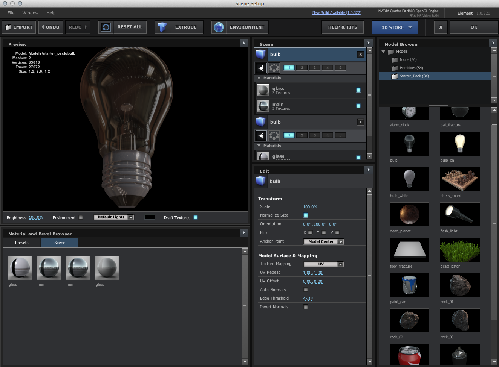Select the Icons folder icon

[395, 60]
